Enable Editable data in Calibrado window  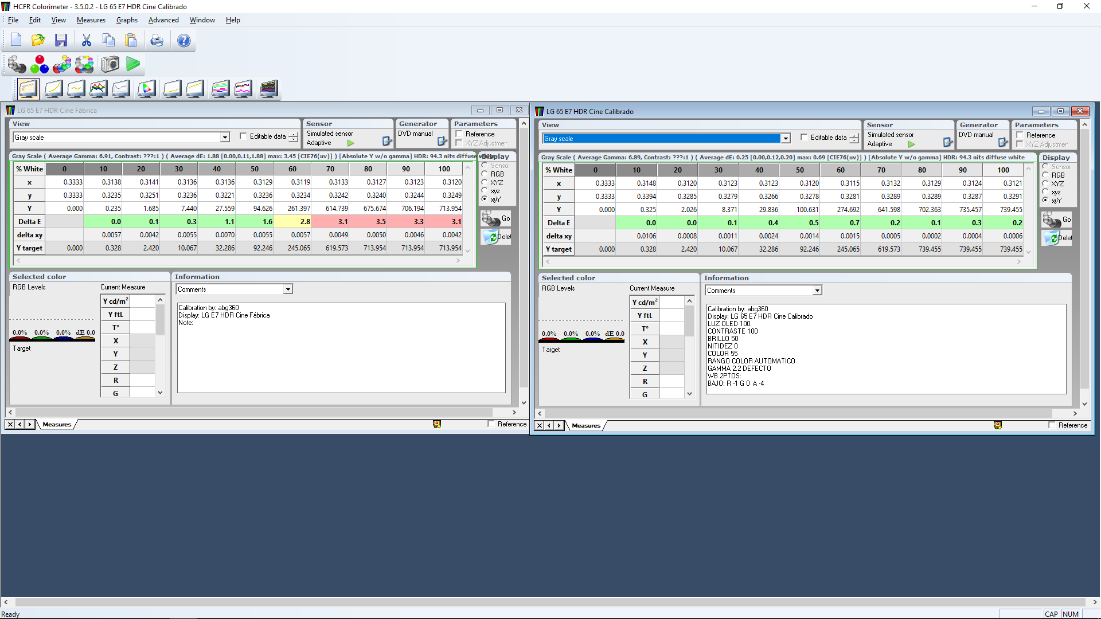804,138
